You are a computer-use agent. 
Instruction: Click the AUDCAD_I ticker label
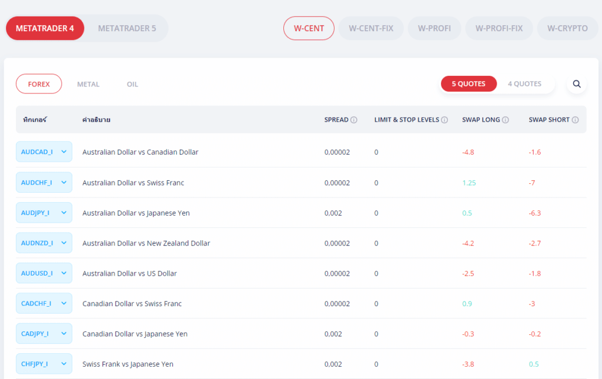tap(37, 152)
